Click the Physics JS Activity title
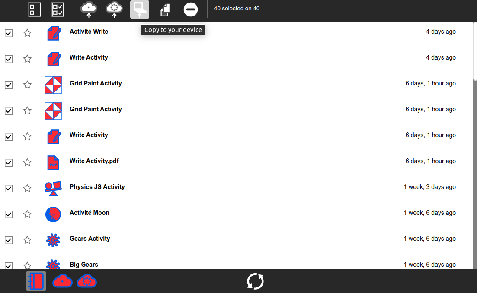The height and width of the screenshot is (293, 477). 97,187
